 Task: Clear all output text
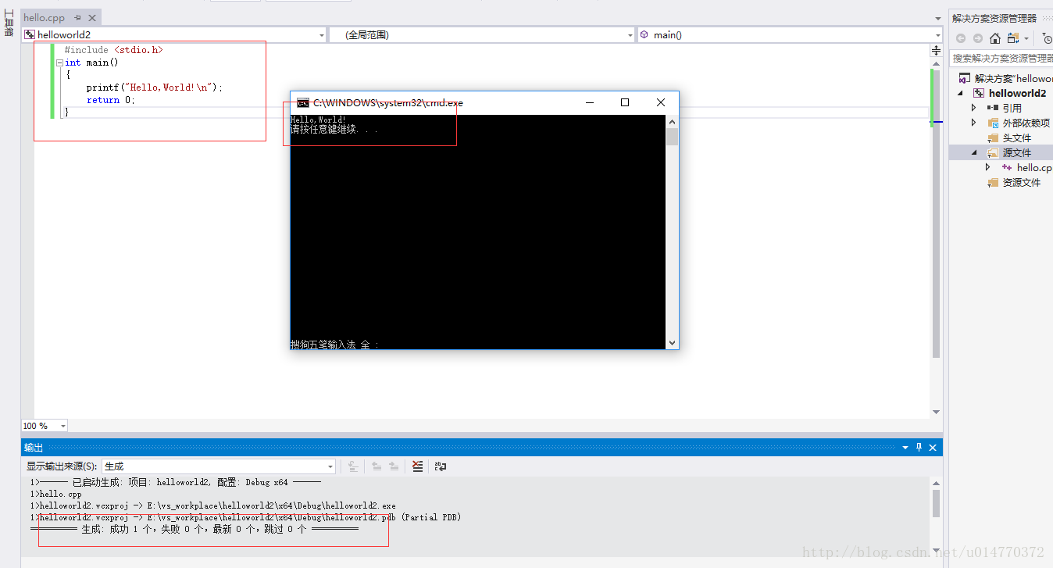(x=418, y=466)
